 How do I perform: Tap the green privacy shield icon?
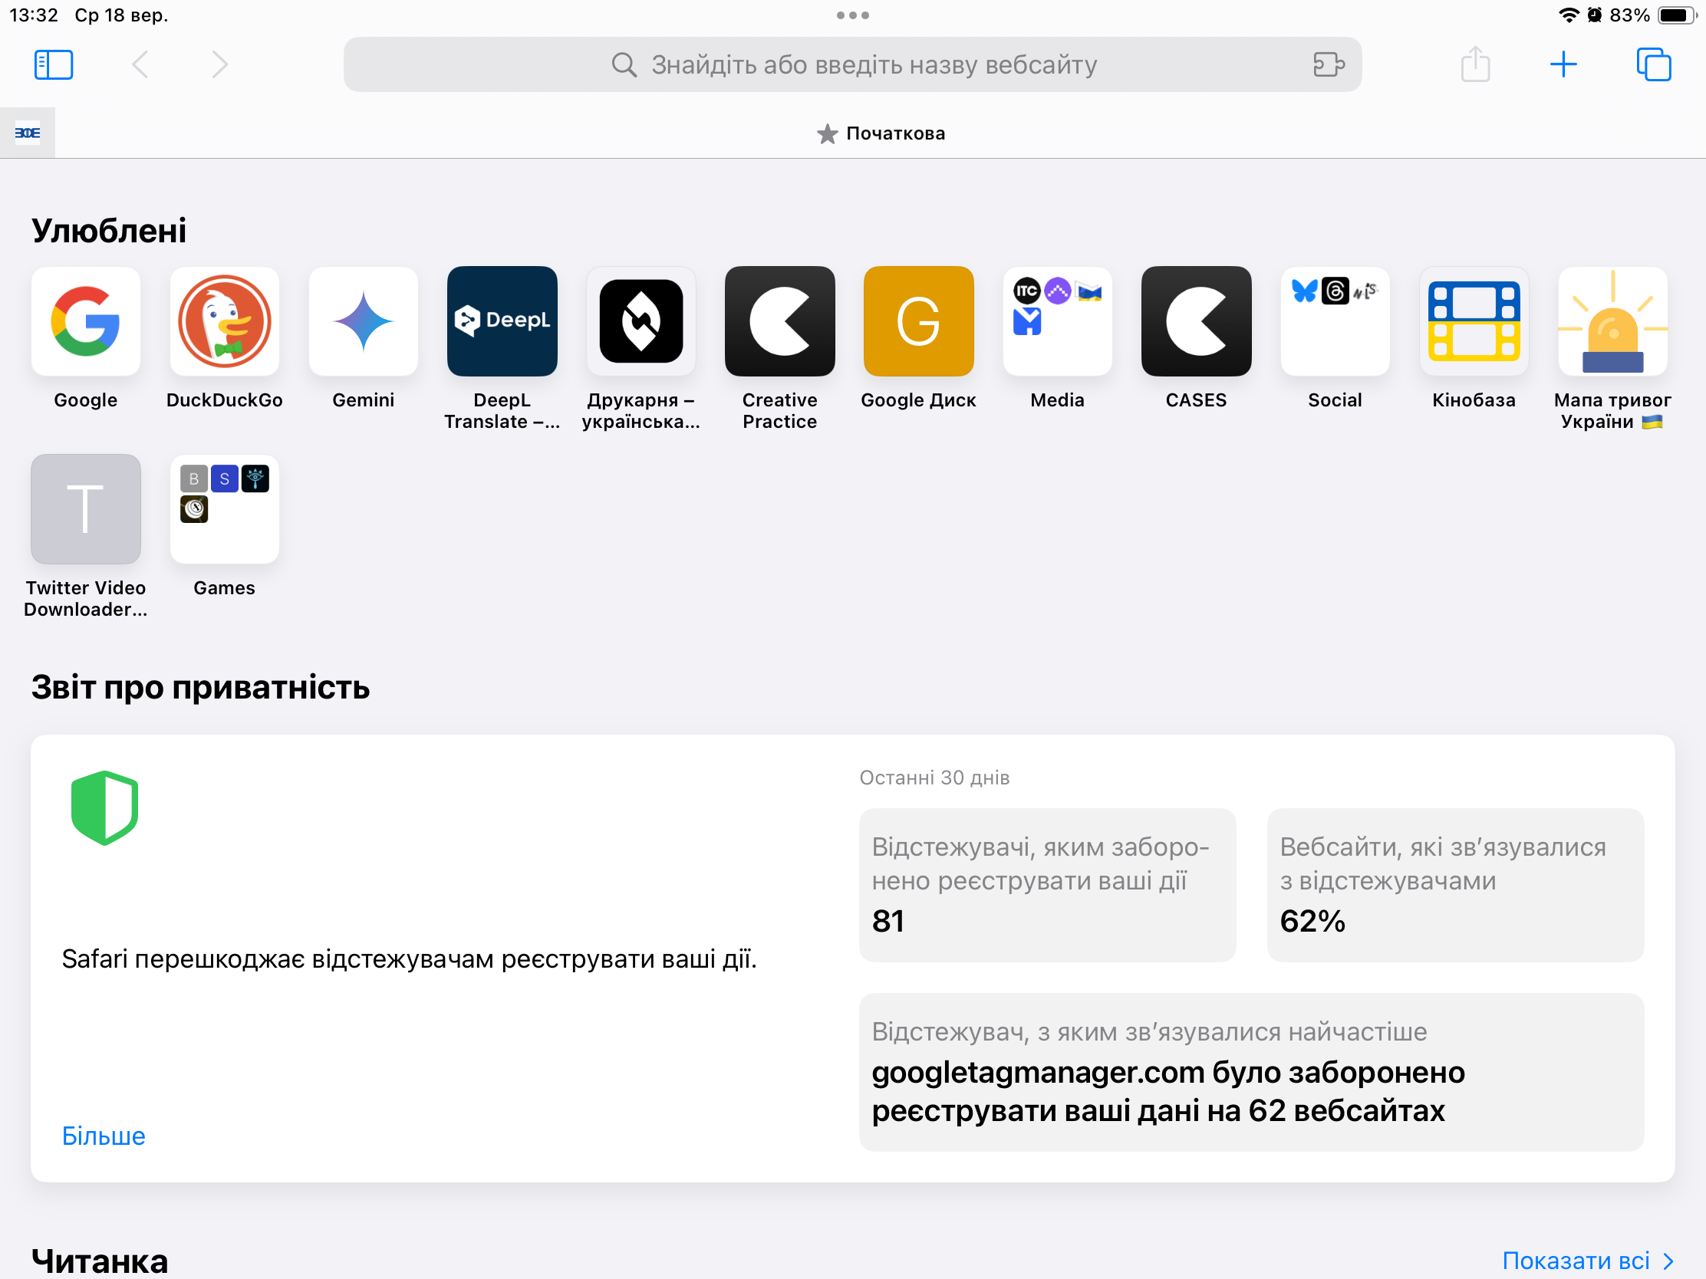tap(104, 808)
